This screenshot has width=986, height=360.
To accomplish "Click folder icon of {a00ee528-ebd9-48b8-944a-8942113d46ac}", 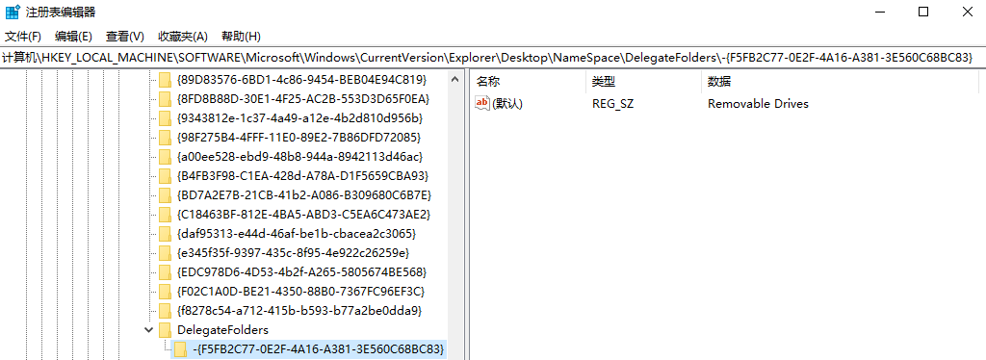I will (165, 157).
